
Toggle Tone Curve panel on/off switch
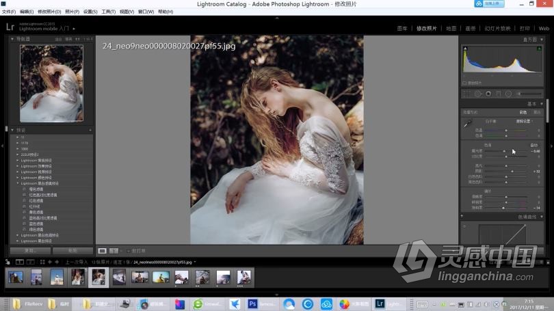(462, 217)
